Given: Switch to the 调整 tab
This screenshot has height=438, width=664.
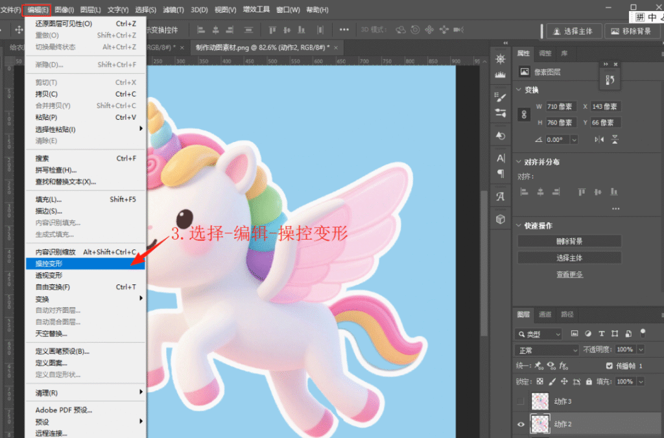Looking at the screenshot, I should coord(545,53).
